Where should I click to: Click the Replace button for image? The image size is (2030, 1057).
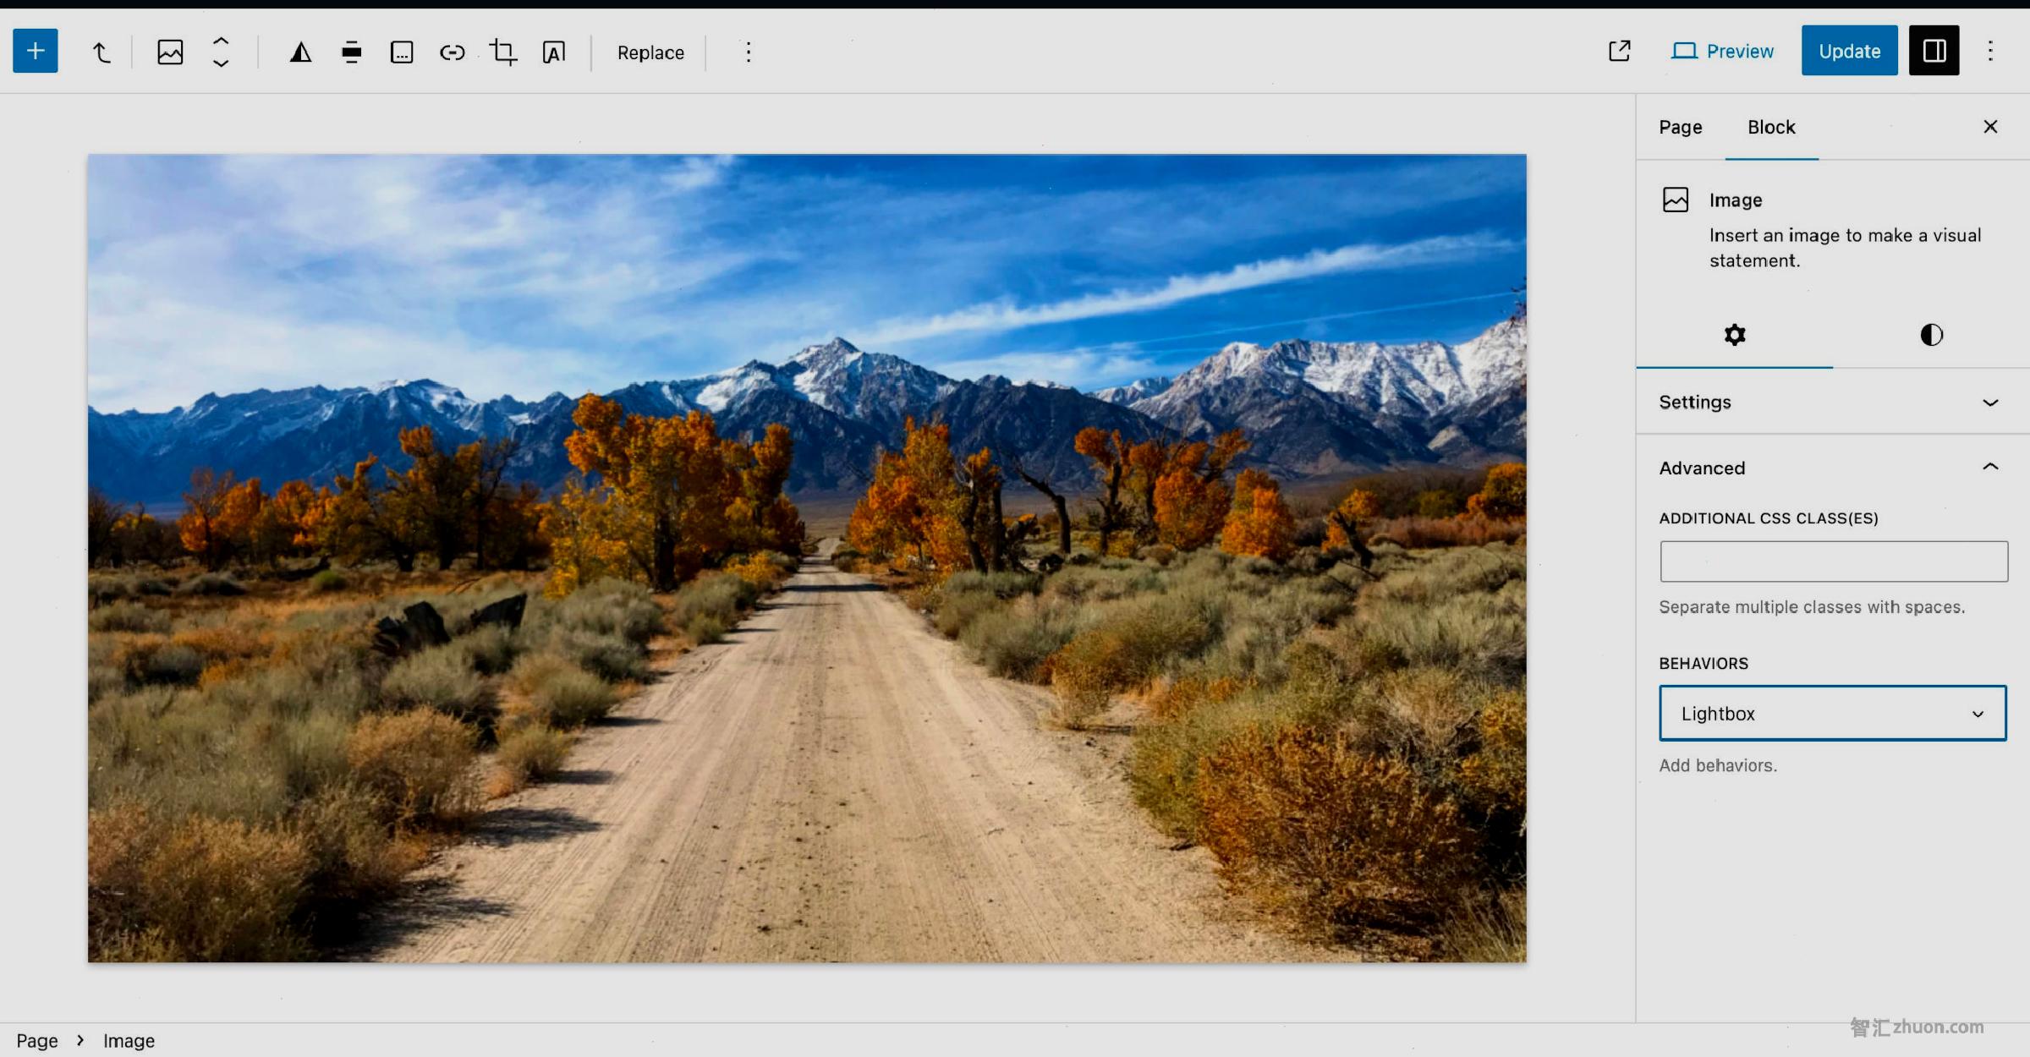coord(650,52)
